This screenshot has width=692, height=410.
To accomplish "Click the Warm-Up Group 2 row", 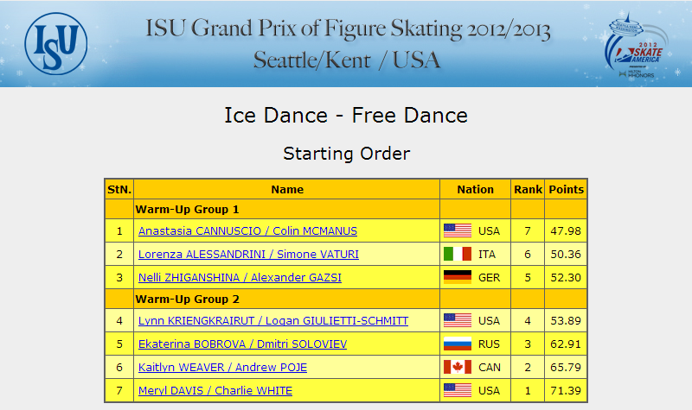I will tap(346, 299).
